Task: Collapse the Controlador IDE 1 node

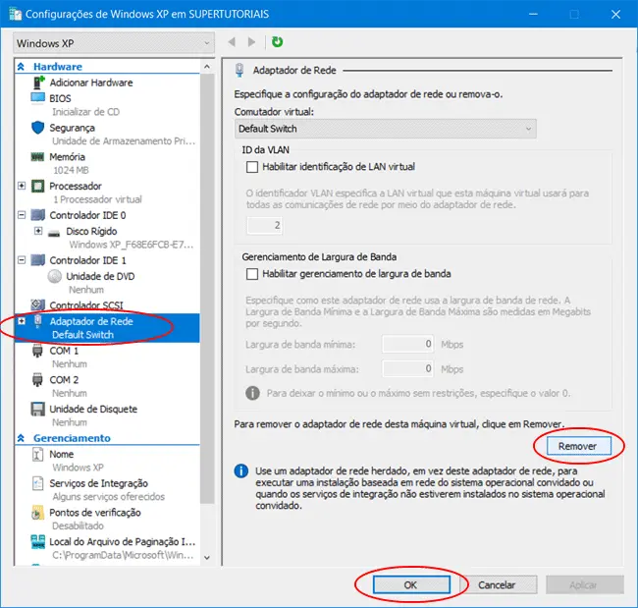Action: pos(22,260)
